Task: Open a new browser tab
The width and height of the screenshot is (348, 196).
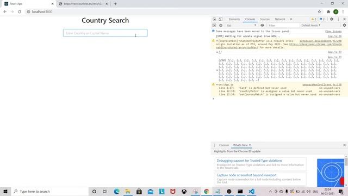Action: coord(115,4)
